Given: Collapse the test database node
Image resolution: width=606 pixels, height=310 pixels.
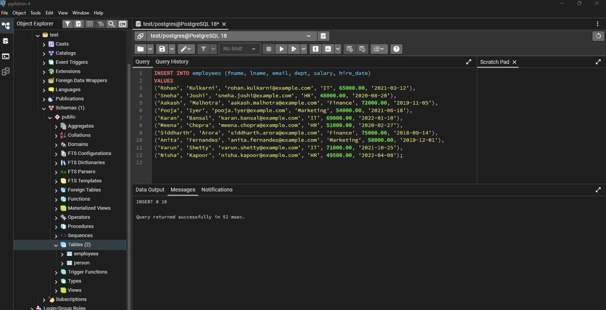Looking at the screenshot, I should pos(38,35).
